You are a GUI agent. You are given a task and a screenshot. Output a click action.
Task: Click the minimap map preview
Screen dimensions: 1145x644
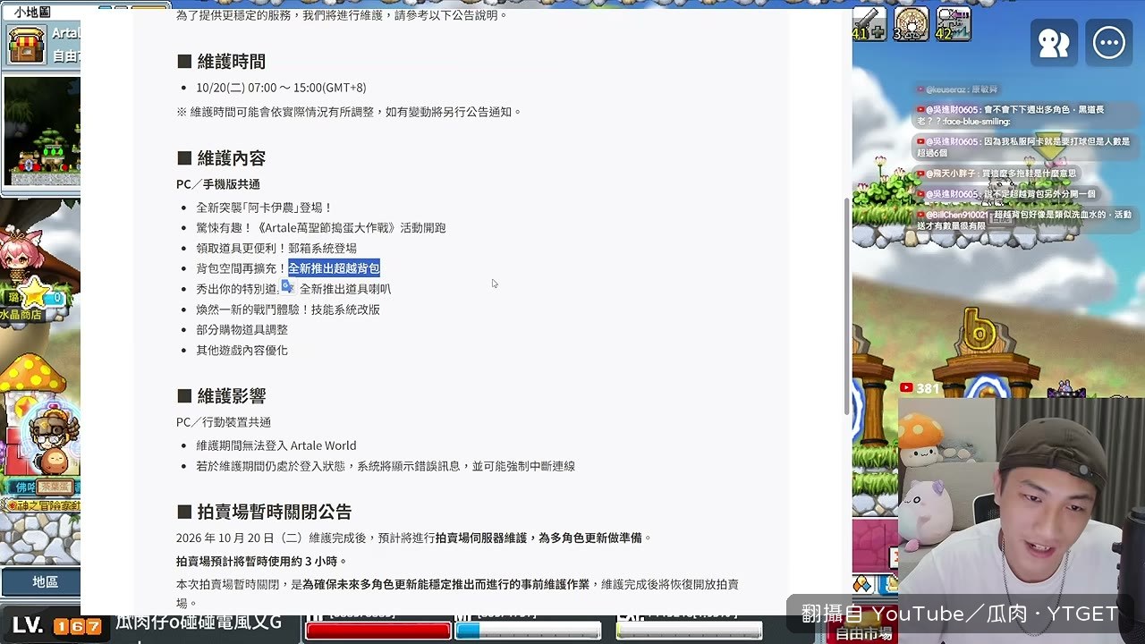pos(42,131)
